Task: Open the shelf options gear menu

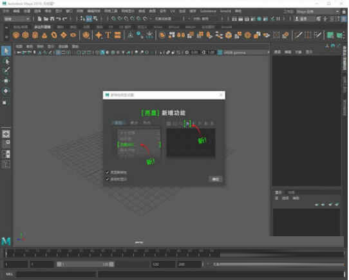Action: tap(6, 37)
